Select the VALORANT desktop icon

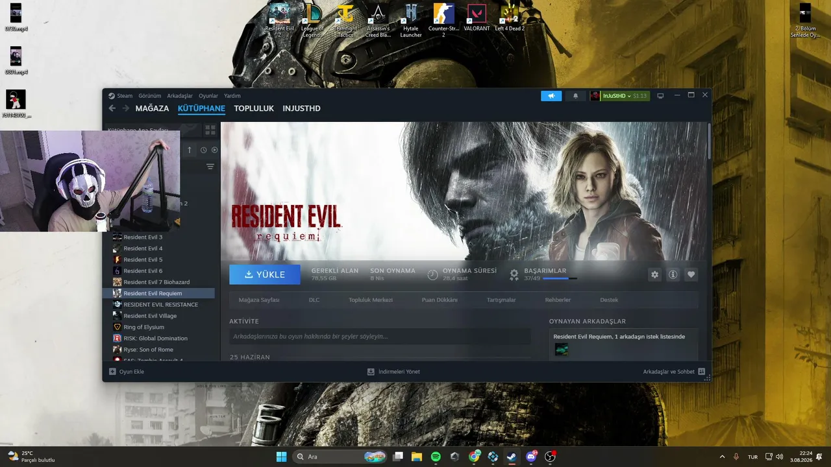pos(477,18)
